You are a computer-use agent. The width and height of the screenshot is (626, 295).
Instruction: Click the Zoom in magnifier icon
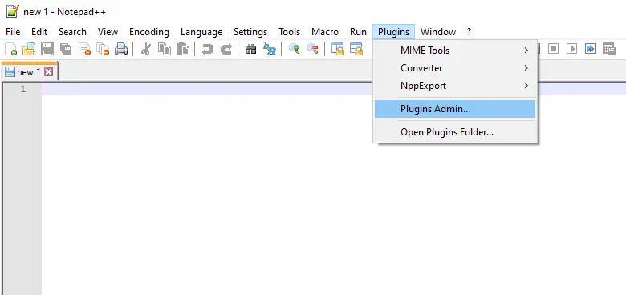click(295, 49)
